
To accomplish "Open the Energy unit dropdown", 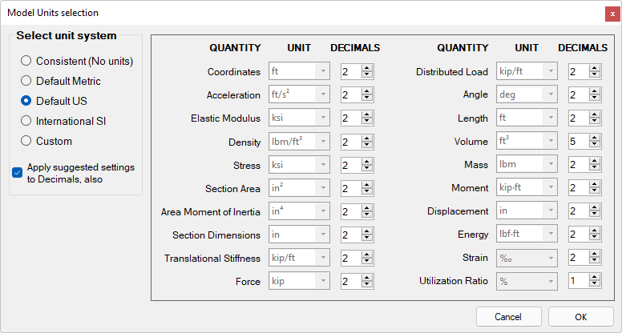I will [x=527, y=234].
